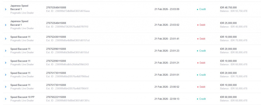Click the Credit status on IDR 60,000,000 row
The image size is (261, 105).
click(x=202, y=99)
